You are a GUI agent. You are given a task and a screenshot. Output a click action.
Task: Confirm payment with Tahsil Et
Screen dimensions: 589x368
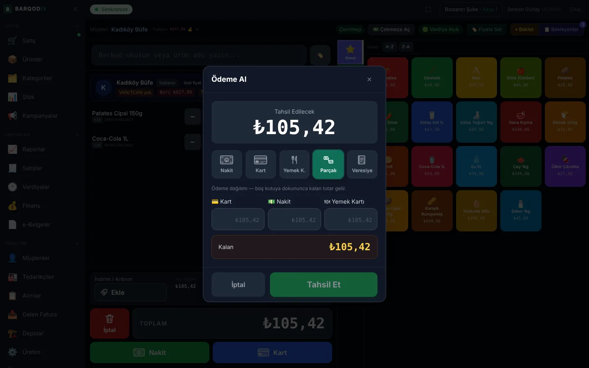324,285
